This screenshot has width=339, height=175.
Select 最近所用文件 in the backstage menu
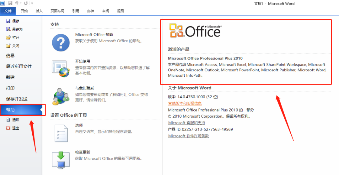click(x=19, y=66)
